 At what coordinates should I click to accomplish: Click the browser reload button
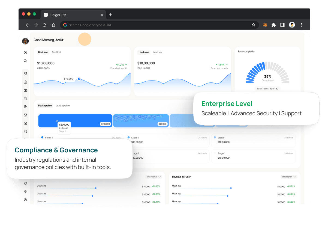pos(45,25)
